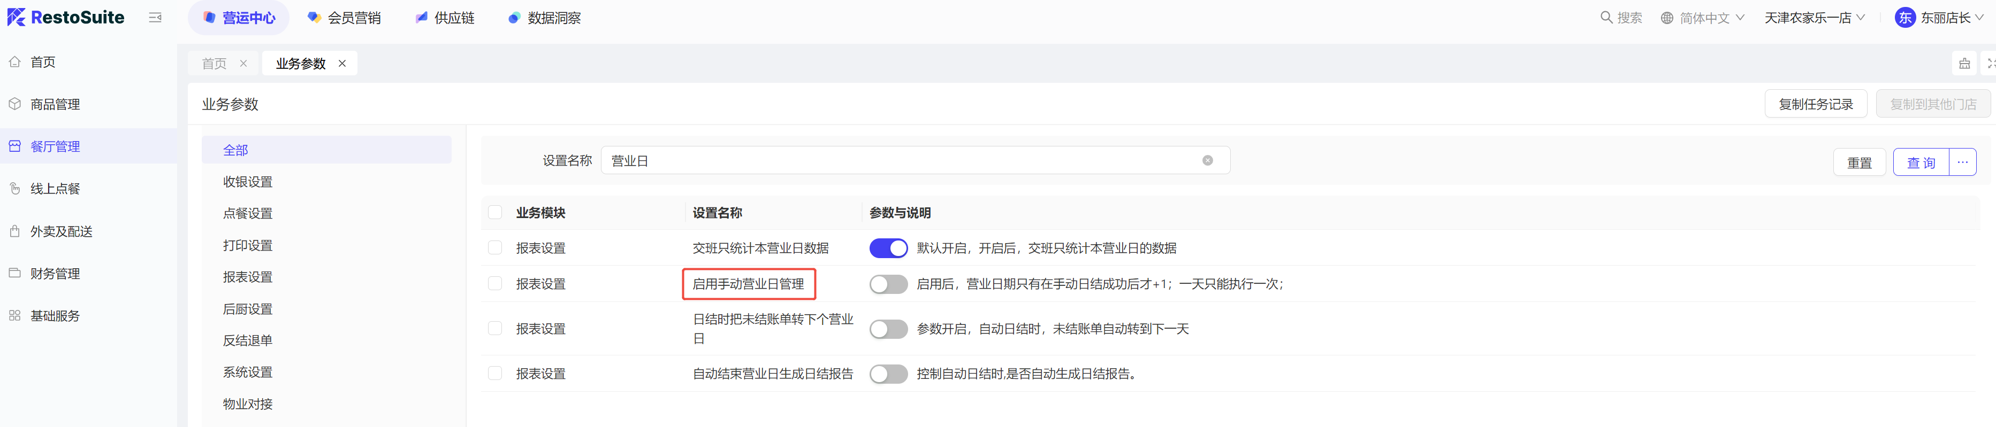The width and height of the screenshot is (1996, 427).
Task: Collapse the sidebar menu icon
Action: 155,18
